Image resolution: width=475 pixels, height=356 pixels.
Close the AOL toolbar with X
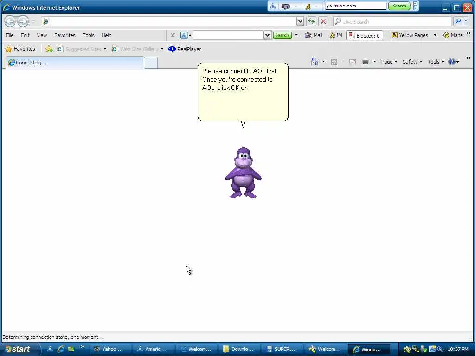click(173, 35)
